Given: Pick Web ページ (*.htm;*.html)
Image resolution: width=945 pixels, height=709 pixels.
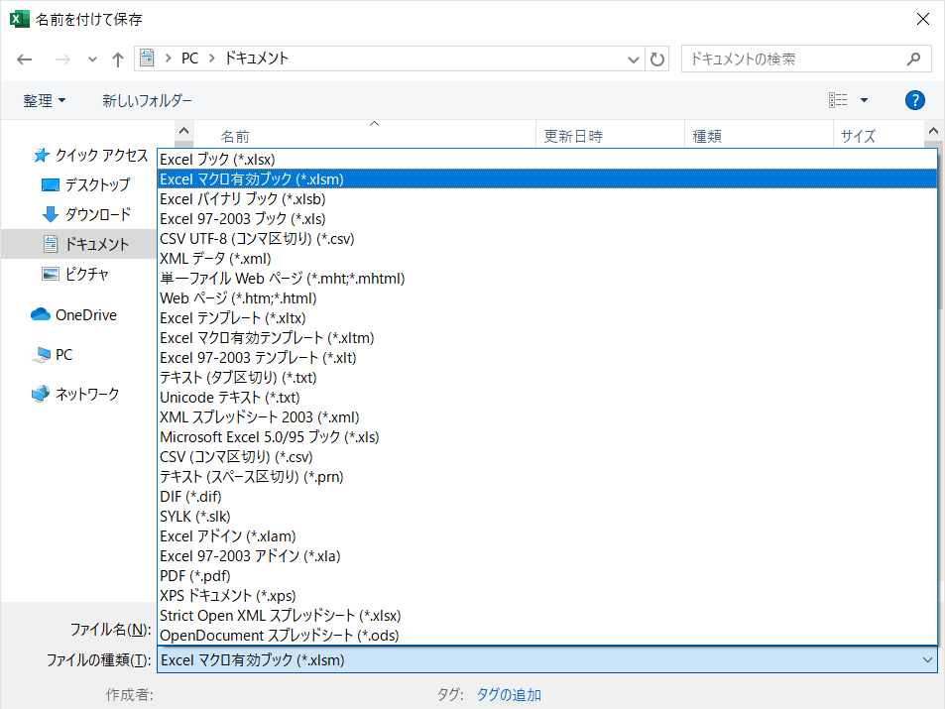Looking at the screenshot, I should point(547,298).
